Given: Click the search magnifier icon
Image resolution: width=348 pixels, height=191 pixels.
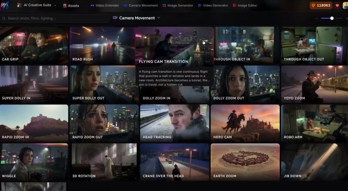Looking at the screenshot, I should (x=4, y=18).
